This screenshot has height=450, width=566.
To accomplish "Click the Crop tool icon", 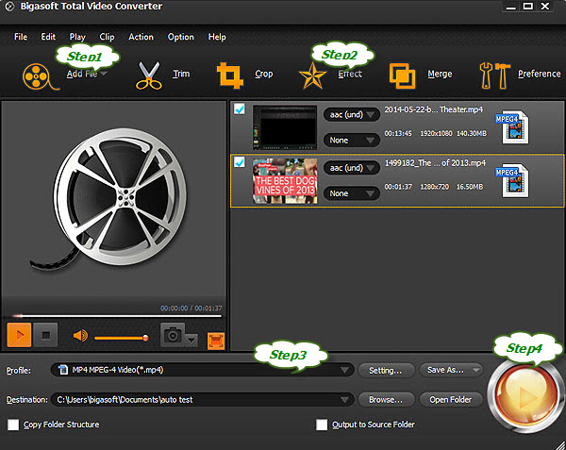I will pyautogui.click(x=229, y=75).
